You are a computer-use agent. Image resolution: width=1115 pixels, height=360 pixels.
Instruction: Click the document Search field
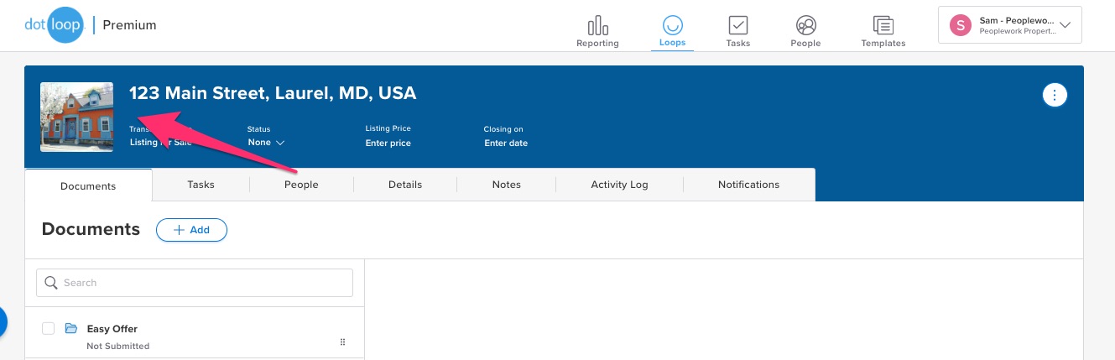[x=195, y=283]
